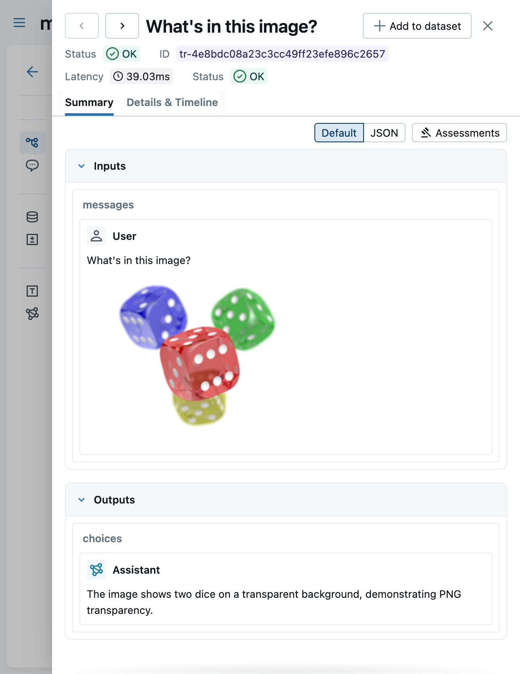Viewport: 520px width, 674px height.
Task: Switch to JSON view toggle
Action: click(x=384, y=133)
